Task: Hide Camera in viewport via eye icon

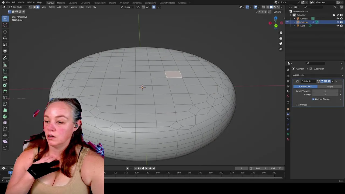Action: 337,19
